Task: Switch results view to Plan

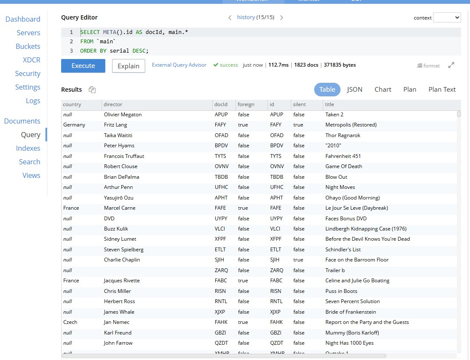Action: [409, 89]
